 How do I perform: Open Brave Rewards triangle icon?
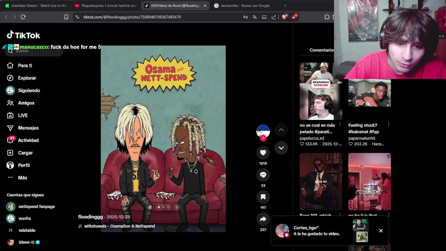coord(294,17)
